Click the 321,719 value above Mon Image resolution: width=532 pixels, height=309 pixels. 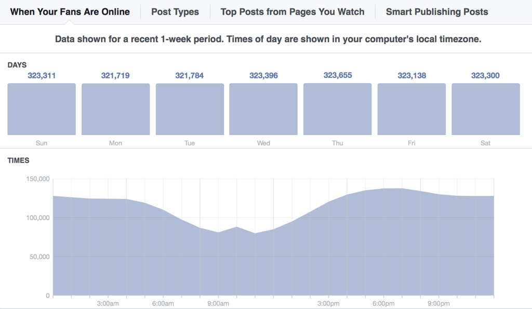(x=115, y=76)
